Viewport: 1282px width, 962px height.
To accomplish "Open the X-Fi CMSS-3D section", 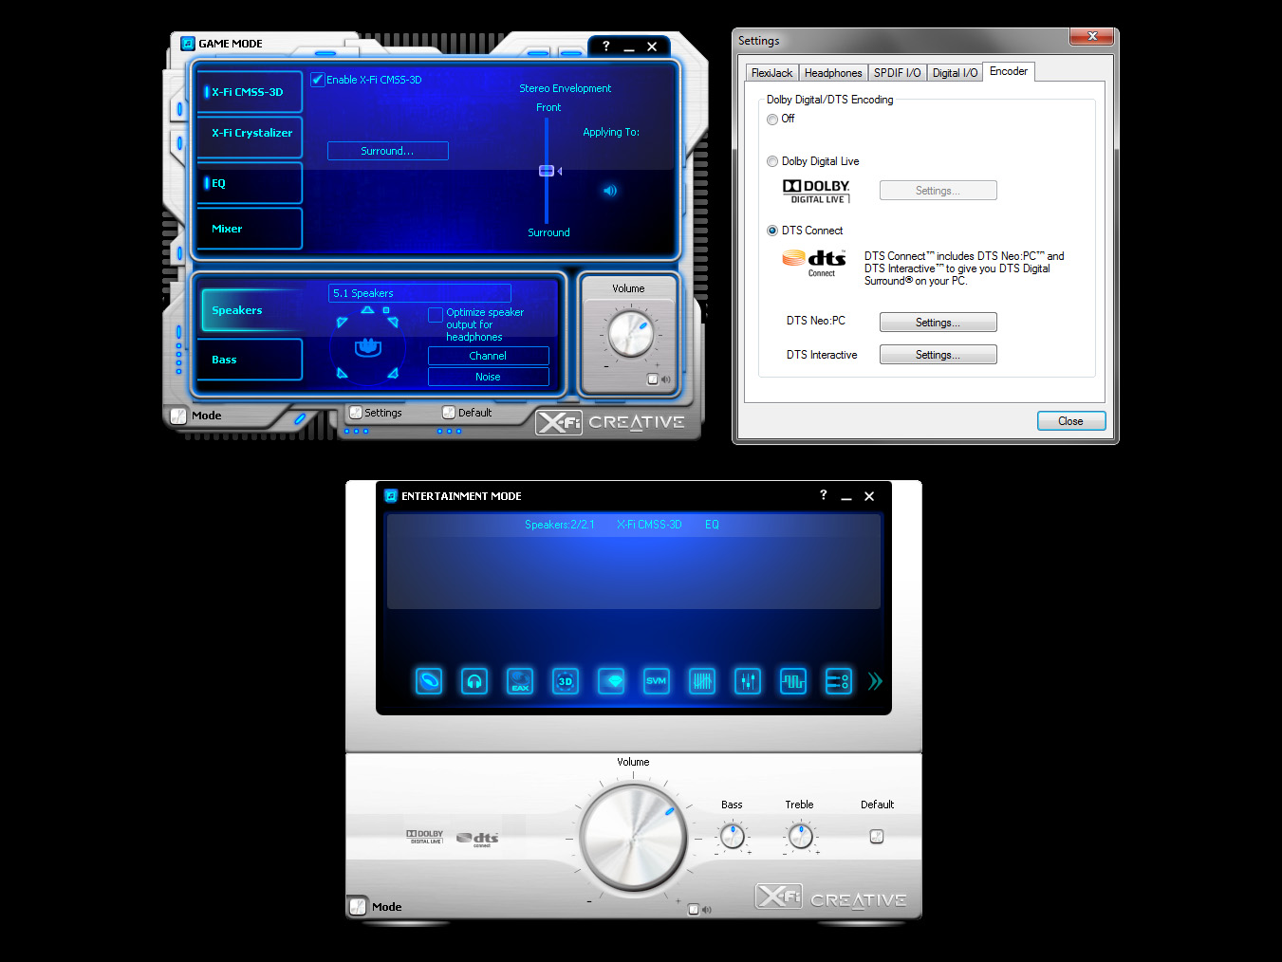I will coord(250,92).
